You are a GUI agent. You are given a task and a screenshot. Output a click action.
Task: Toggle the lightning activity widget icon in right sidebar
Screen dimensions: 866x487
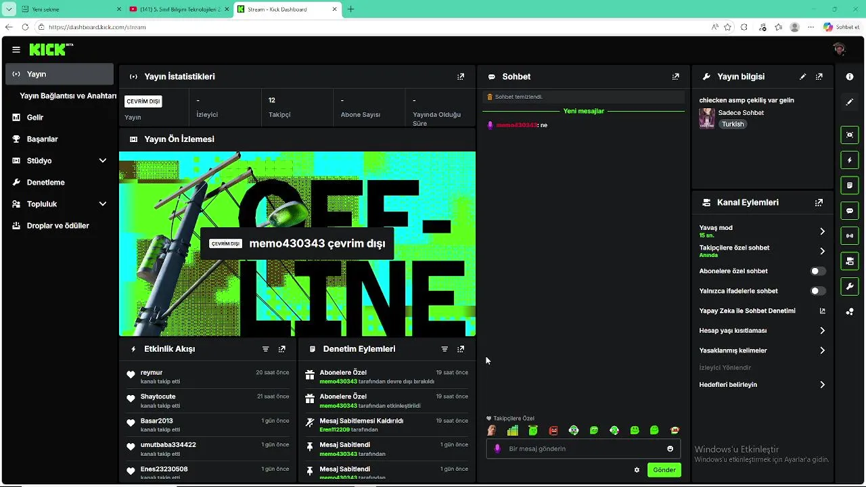(850, 160)
